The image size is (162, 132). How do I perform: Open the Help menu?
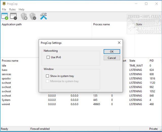tap(21, 9)
